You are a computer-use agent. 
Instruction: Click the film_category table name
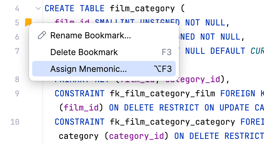coord(142,8)
